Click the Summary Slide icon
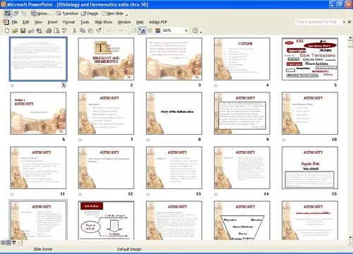353x254 pixels. click(24, 13)
